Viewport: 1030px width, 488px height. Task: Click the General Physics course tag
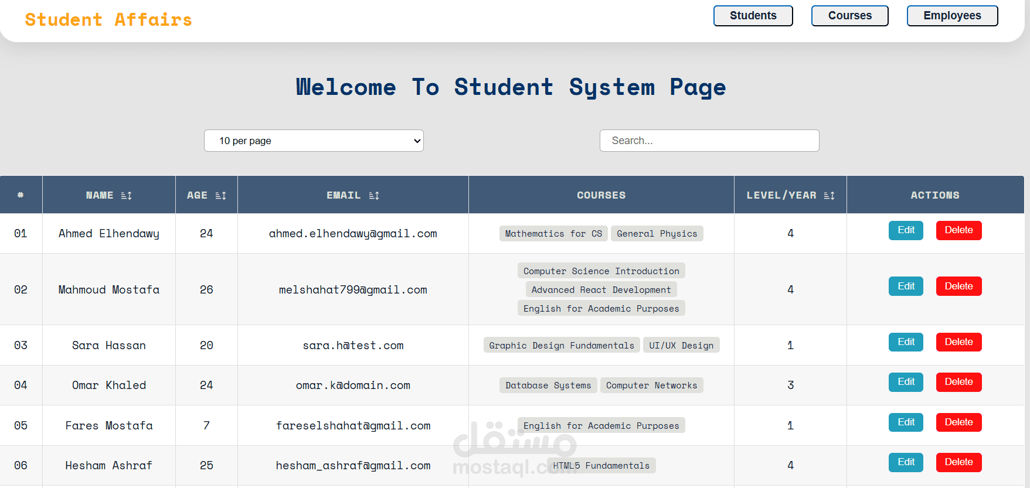click(657, 234)
